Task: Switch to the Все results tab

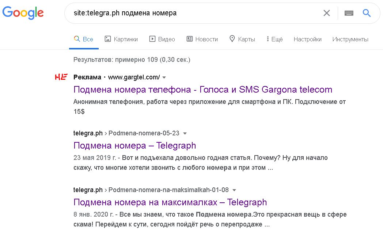Action: 84,39
